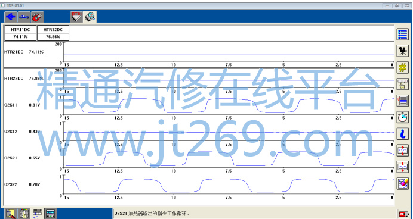The height and width of the screenshot is (219, 413).
Task: Open the magnifier notes tab at bottom left
Action: 10,214
